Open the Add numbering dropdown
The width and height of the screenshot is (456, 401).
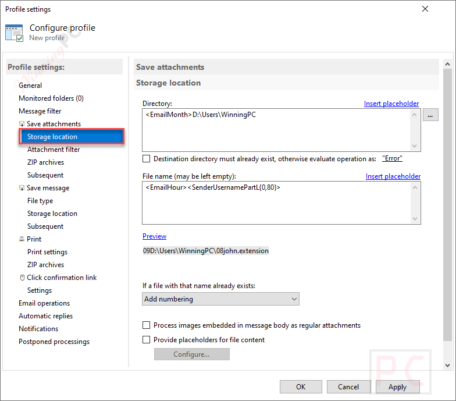pyautogui.click(x=220, y=299)
